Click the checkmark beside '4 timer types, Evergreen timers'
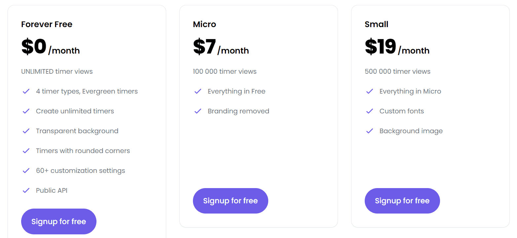The height and width of the screenshot is (238, 517). pos(26,91)
